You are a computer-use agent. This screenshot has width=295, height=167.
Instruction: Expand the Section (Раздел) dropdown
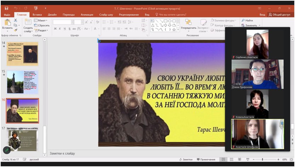tap(42, 30)
